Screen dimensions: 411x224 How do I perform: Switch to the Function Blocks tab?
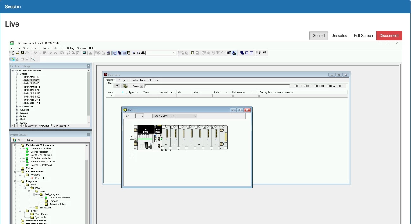point(138,80)
